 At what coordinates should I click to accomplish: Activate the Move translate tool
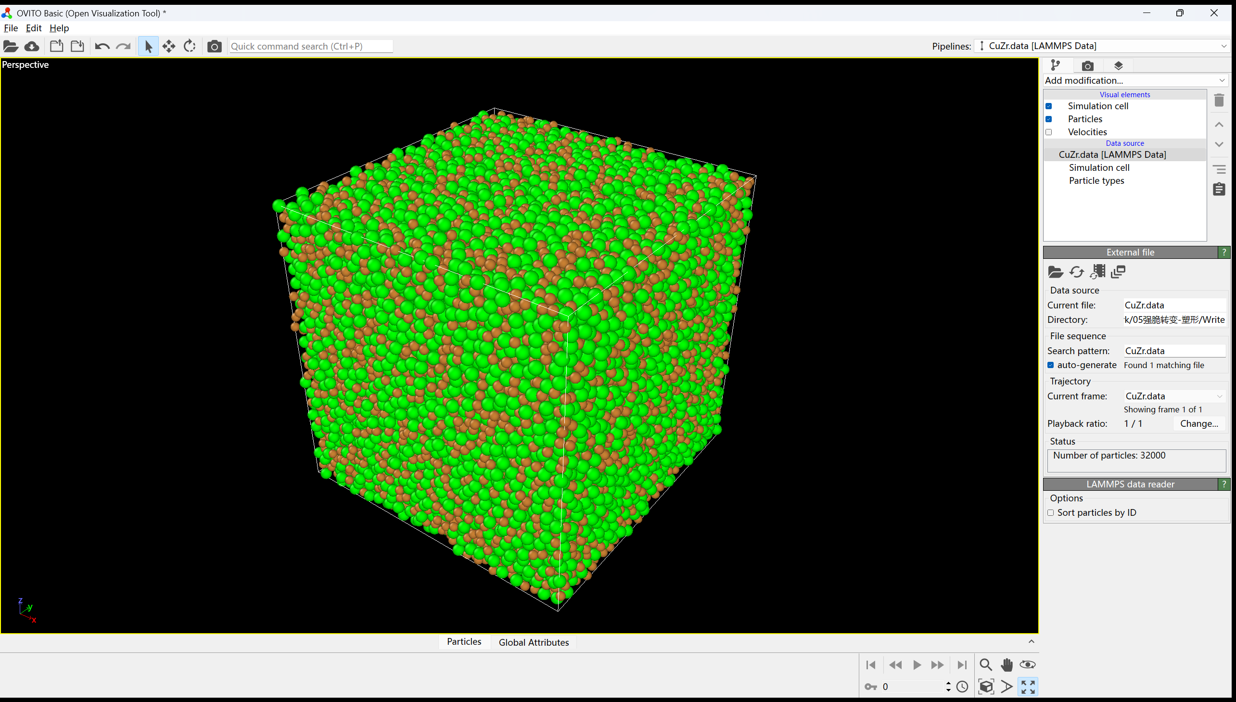[169, 46]
